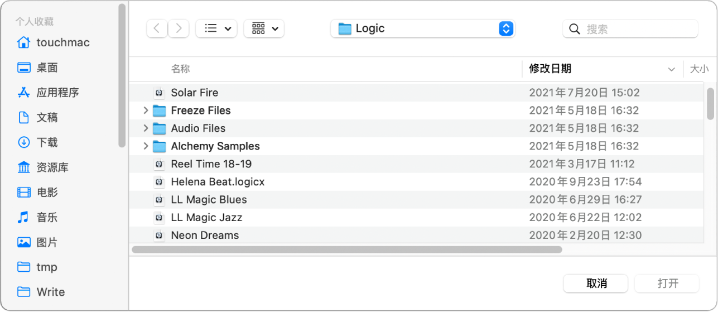
Task: Click the forward navigation arrow
Action: [x=179, y=28]
